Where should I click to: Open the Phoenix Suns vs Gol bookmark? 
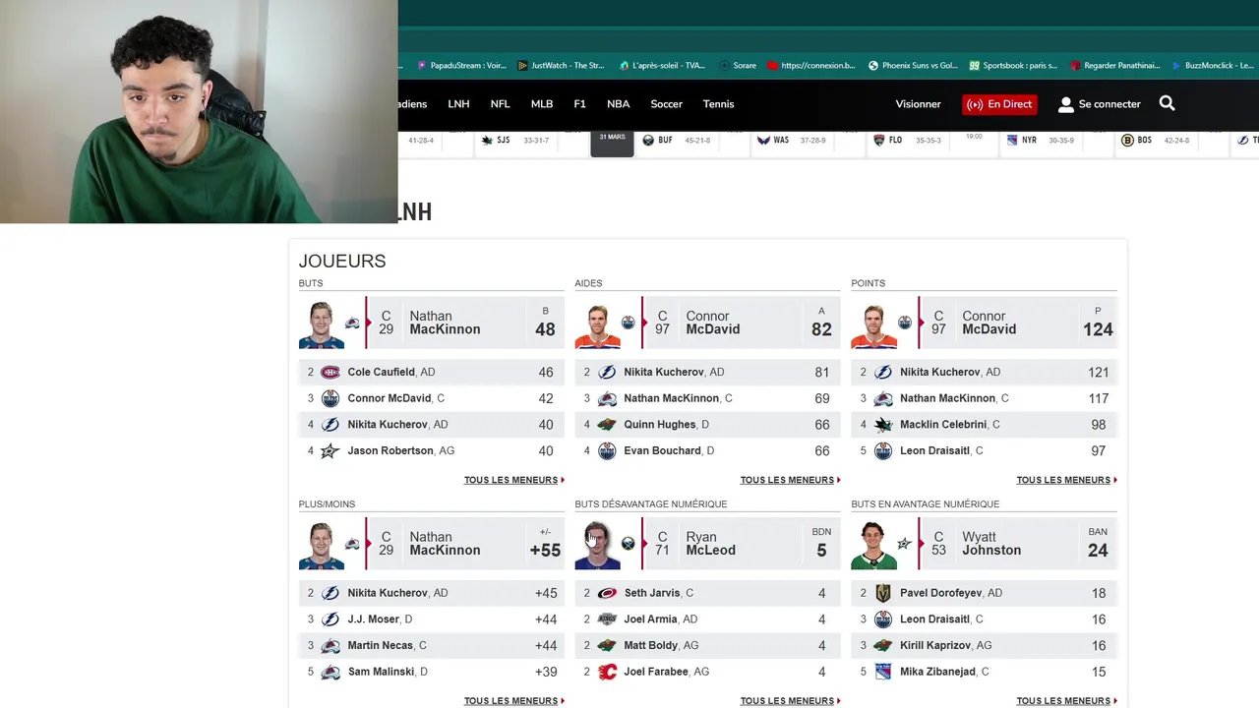click(x=913, y=66)
